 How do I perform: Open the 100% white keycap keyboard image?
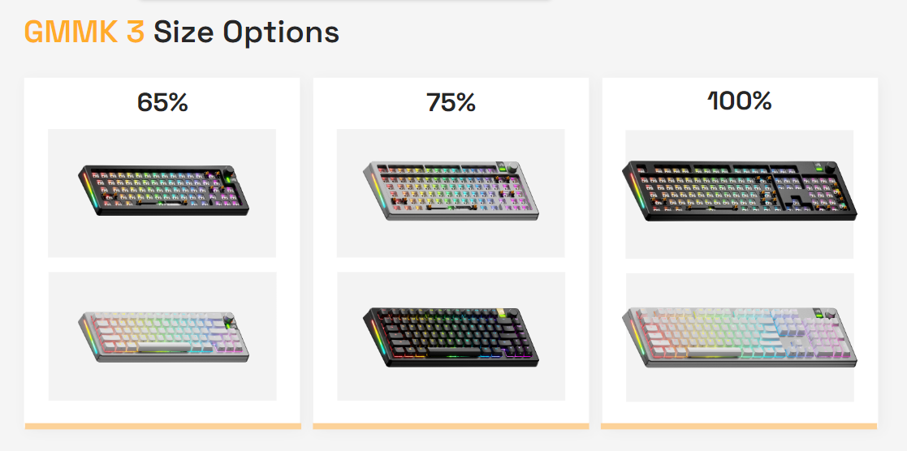(739, 337)
